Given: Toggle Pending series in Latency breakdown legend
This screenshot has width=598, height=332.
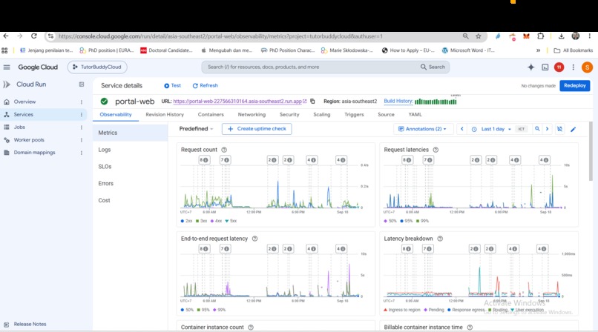Looking at the screenshot, I should coord(433,310).
